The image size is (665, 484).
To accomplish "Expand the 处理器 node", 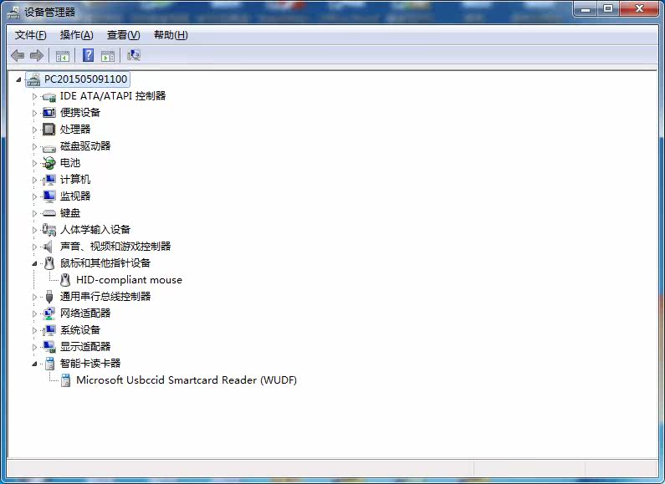I will (34, 130).
